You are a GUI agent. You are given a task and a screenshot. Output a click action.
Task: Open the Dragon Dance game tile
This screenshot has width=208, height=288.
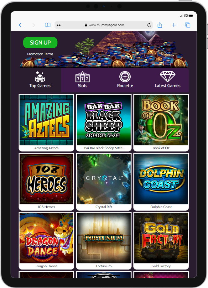(46, 241)
